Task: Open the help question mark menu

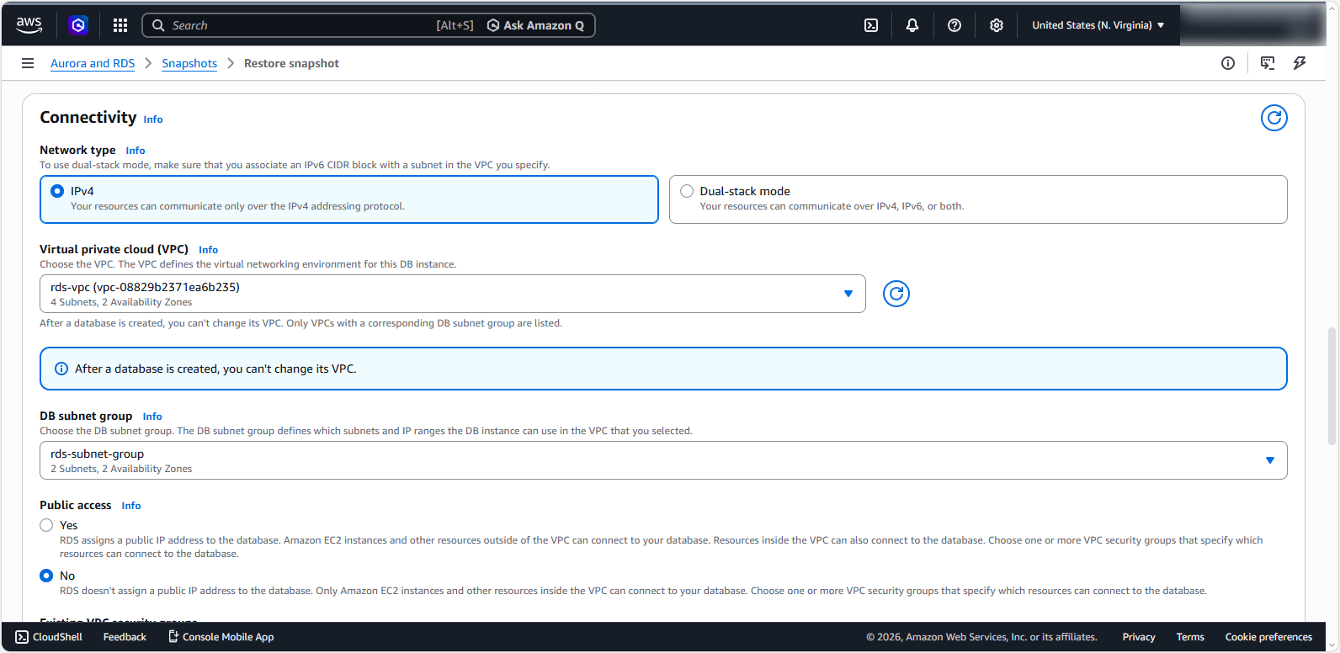Action: tap(954, 25)
